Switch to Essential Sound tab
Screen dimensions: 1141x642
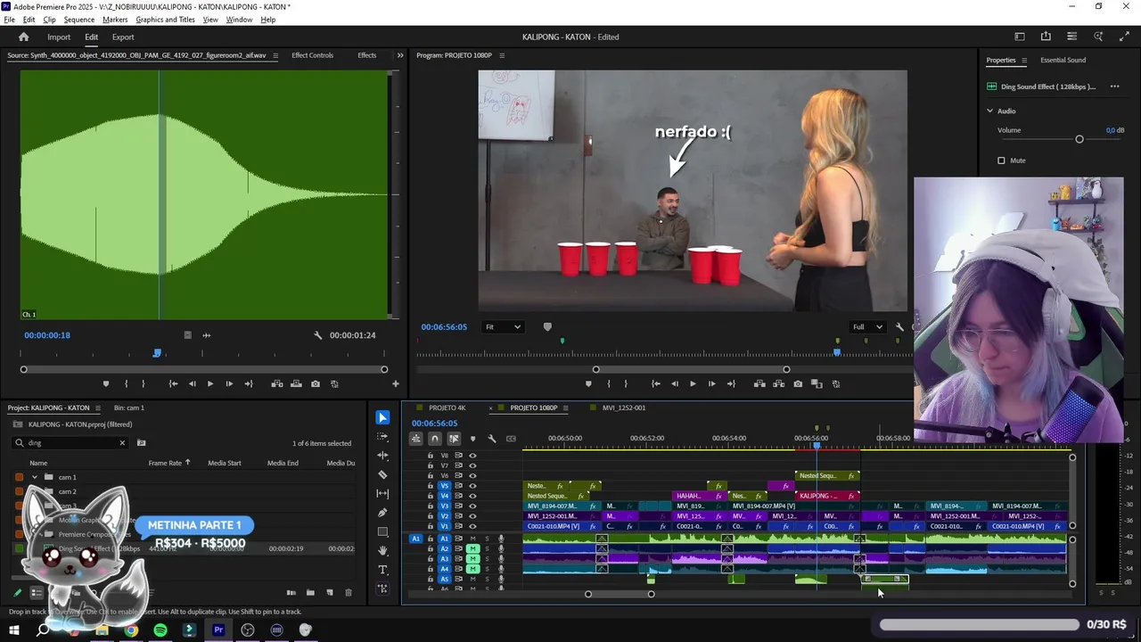(x=1063, y=60)
